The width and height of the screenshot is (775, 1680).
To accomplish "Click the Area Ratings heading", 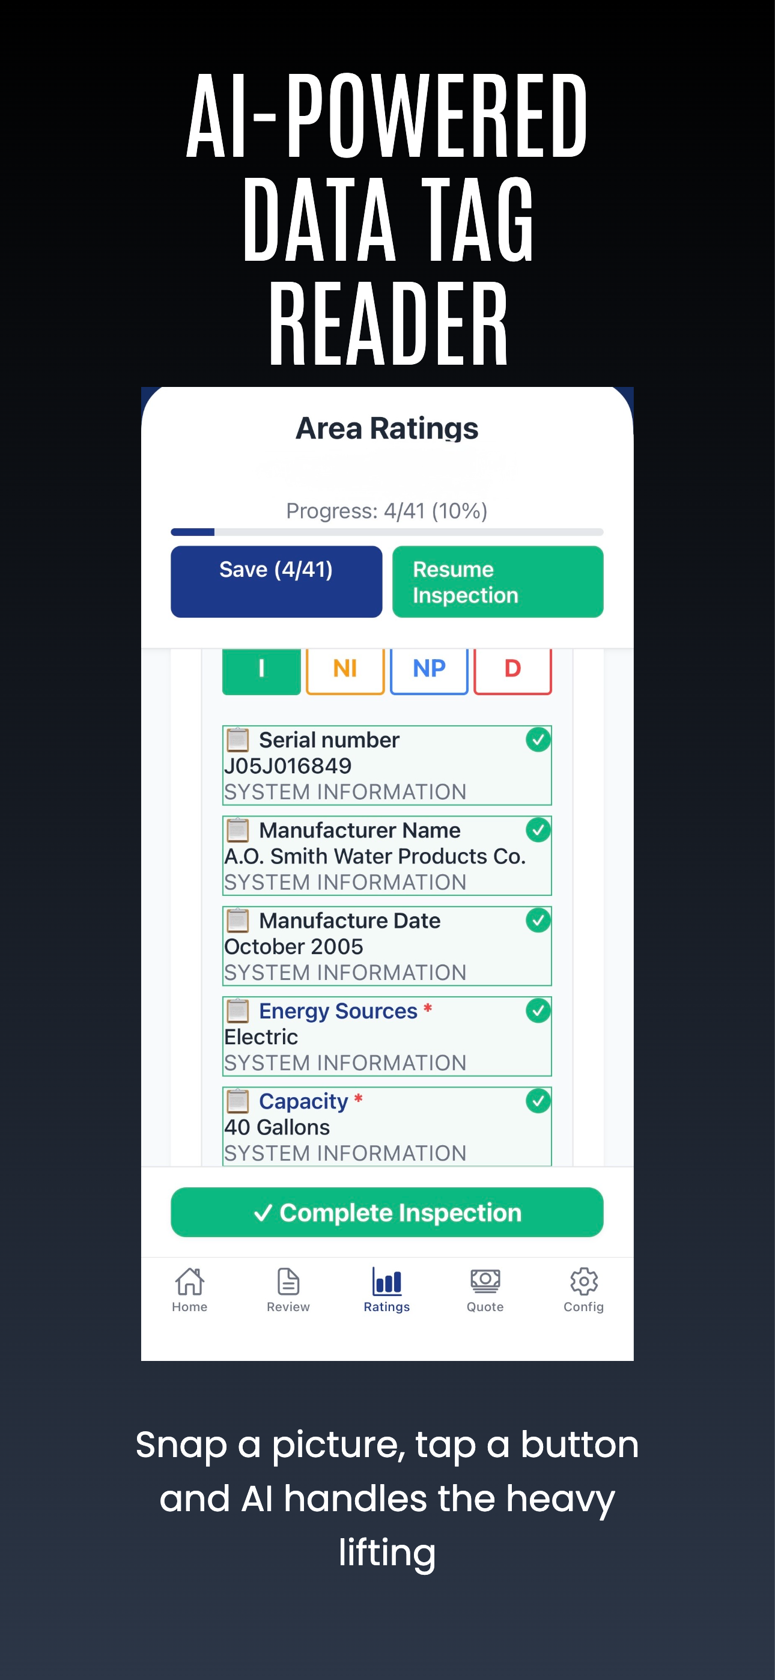I will pyautogui.click(x=387, y=428).
